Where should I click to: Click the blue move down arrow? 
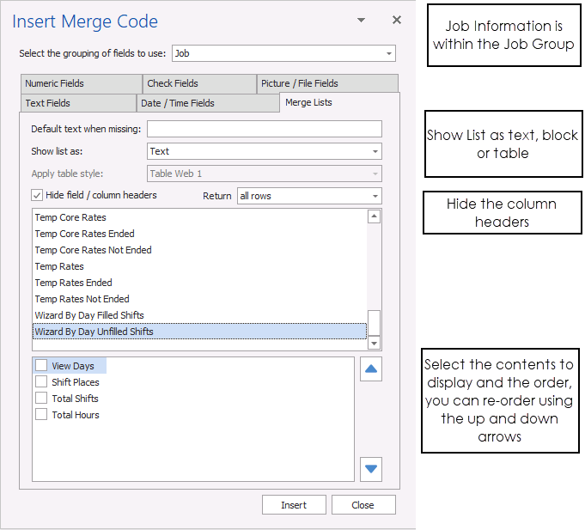(370, 469)
